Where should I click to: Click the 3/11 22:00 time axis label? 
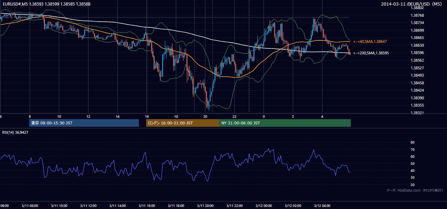[234, 206]
